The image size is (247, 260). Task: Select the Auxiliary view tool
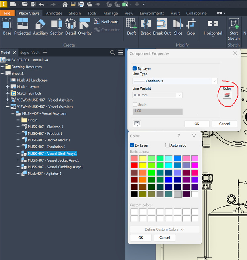[x=41, y=27]
